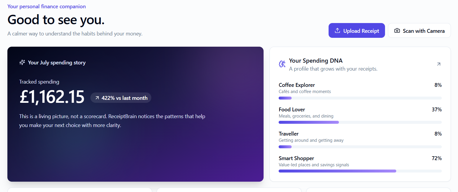Click the Food Lover 37% value
Image resolution: width=458 pixels, height=192 pixels.
(x=437, y=110)
